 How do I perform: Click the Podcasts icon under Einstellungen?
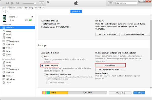coord(4,44)
